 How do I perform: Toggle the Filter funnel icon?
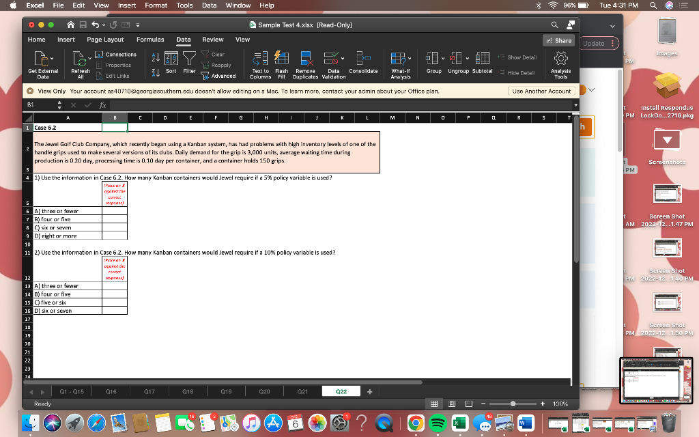190,59
